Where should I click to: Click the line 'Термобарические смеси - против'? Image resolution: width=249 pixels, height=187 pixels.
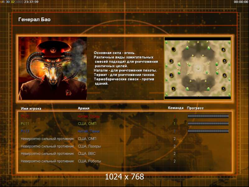pos(124,79)
